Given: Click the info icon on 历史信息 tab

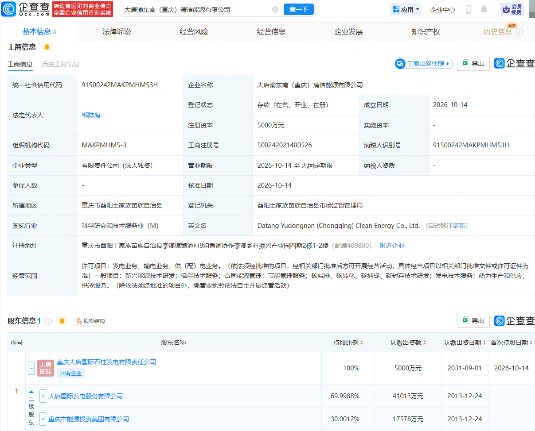Looking at the screenshot, I should coord(519,32).
